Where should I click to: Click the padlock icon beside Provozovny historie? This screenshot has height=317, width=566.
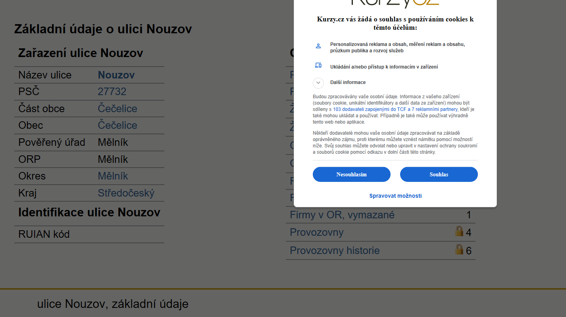pos(459,249)
